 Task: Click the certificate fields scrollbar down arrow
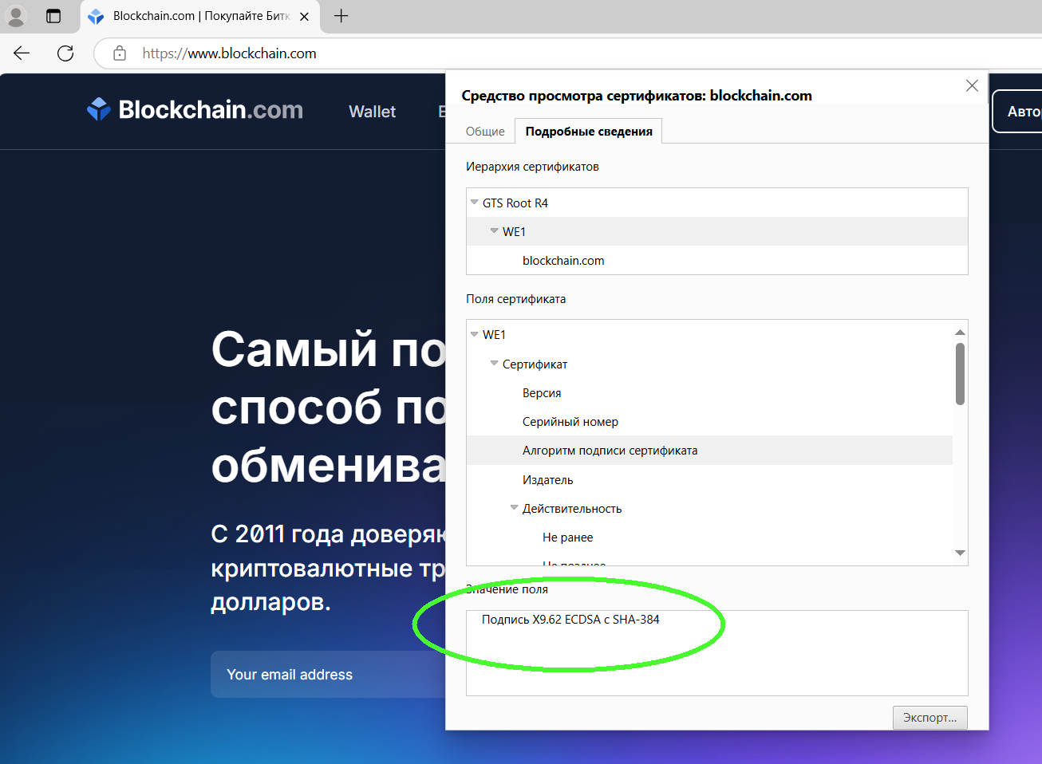tap(960, 553)
